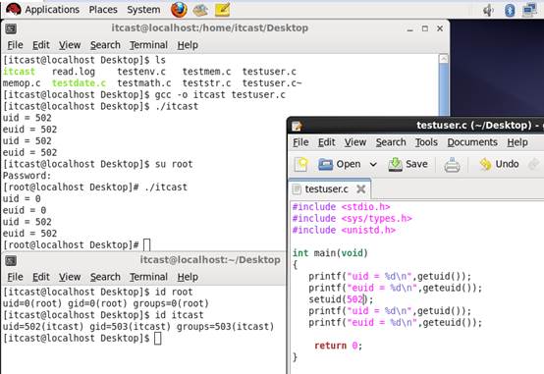The height and width of the screenshot is (374, 544).
Task: Close the upper terminal window
Action: (x=440, y=28)
